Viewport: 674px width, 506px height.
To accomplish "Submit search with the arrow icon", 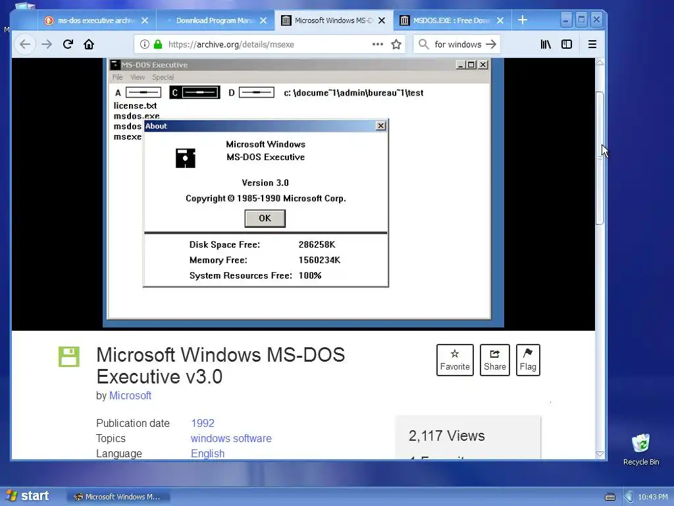I will (x=491, y=44).
